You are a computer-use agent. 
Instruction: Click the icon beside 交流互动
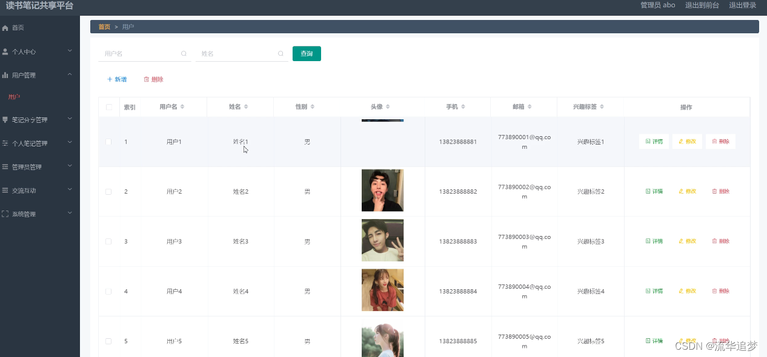(5, 191)
